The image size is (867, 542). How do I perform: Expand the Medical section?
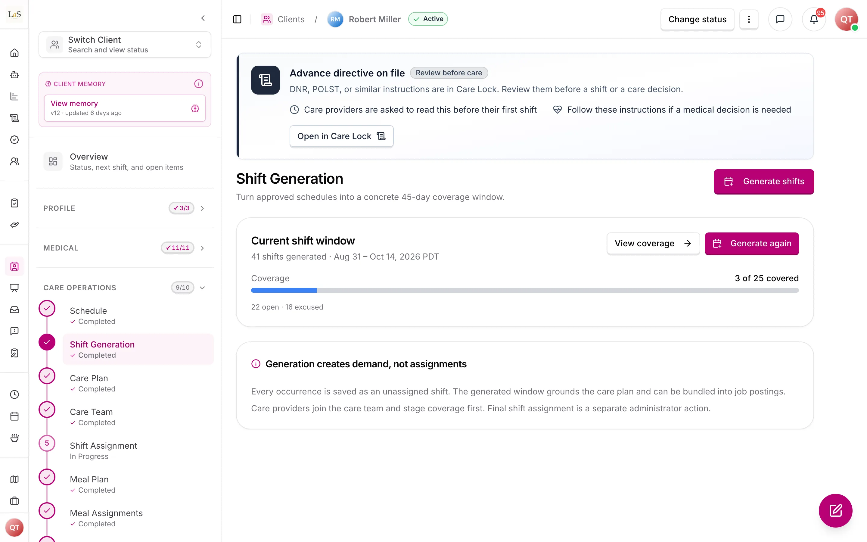(125, 248)
